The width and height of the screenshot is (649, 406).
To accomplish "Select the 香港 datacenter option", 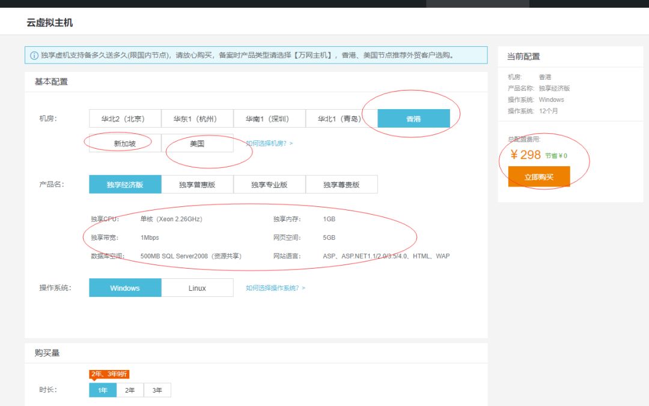I will coord(413,119).
